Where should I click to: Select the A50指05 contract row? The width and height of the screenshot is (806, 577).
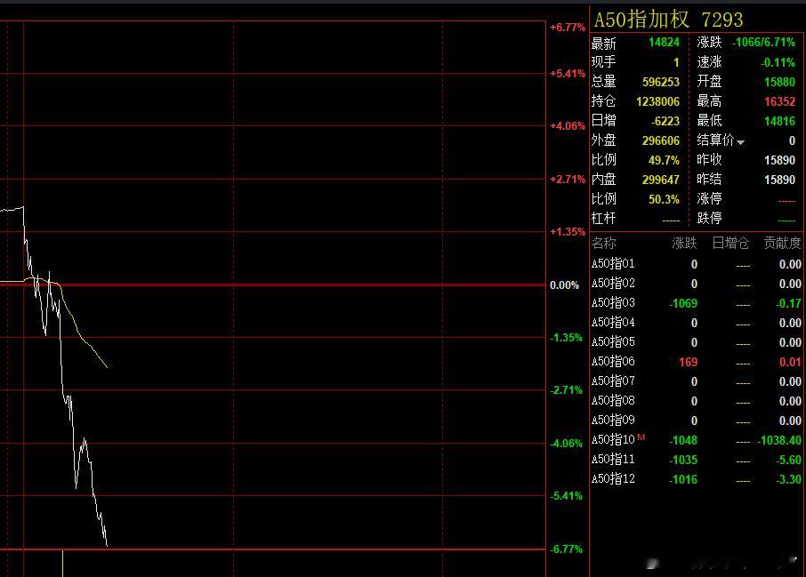[x=696, y=342]
